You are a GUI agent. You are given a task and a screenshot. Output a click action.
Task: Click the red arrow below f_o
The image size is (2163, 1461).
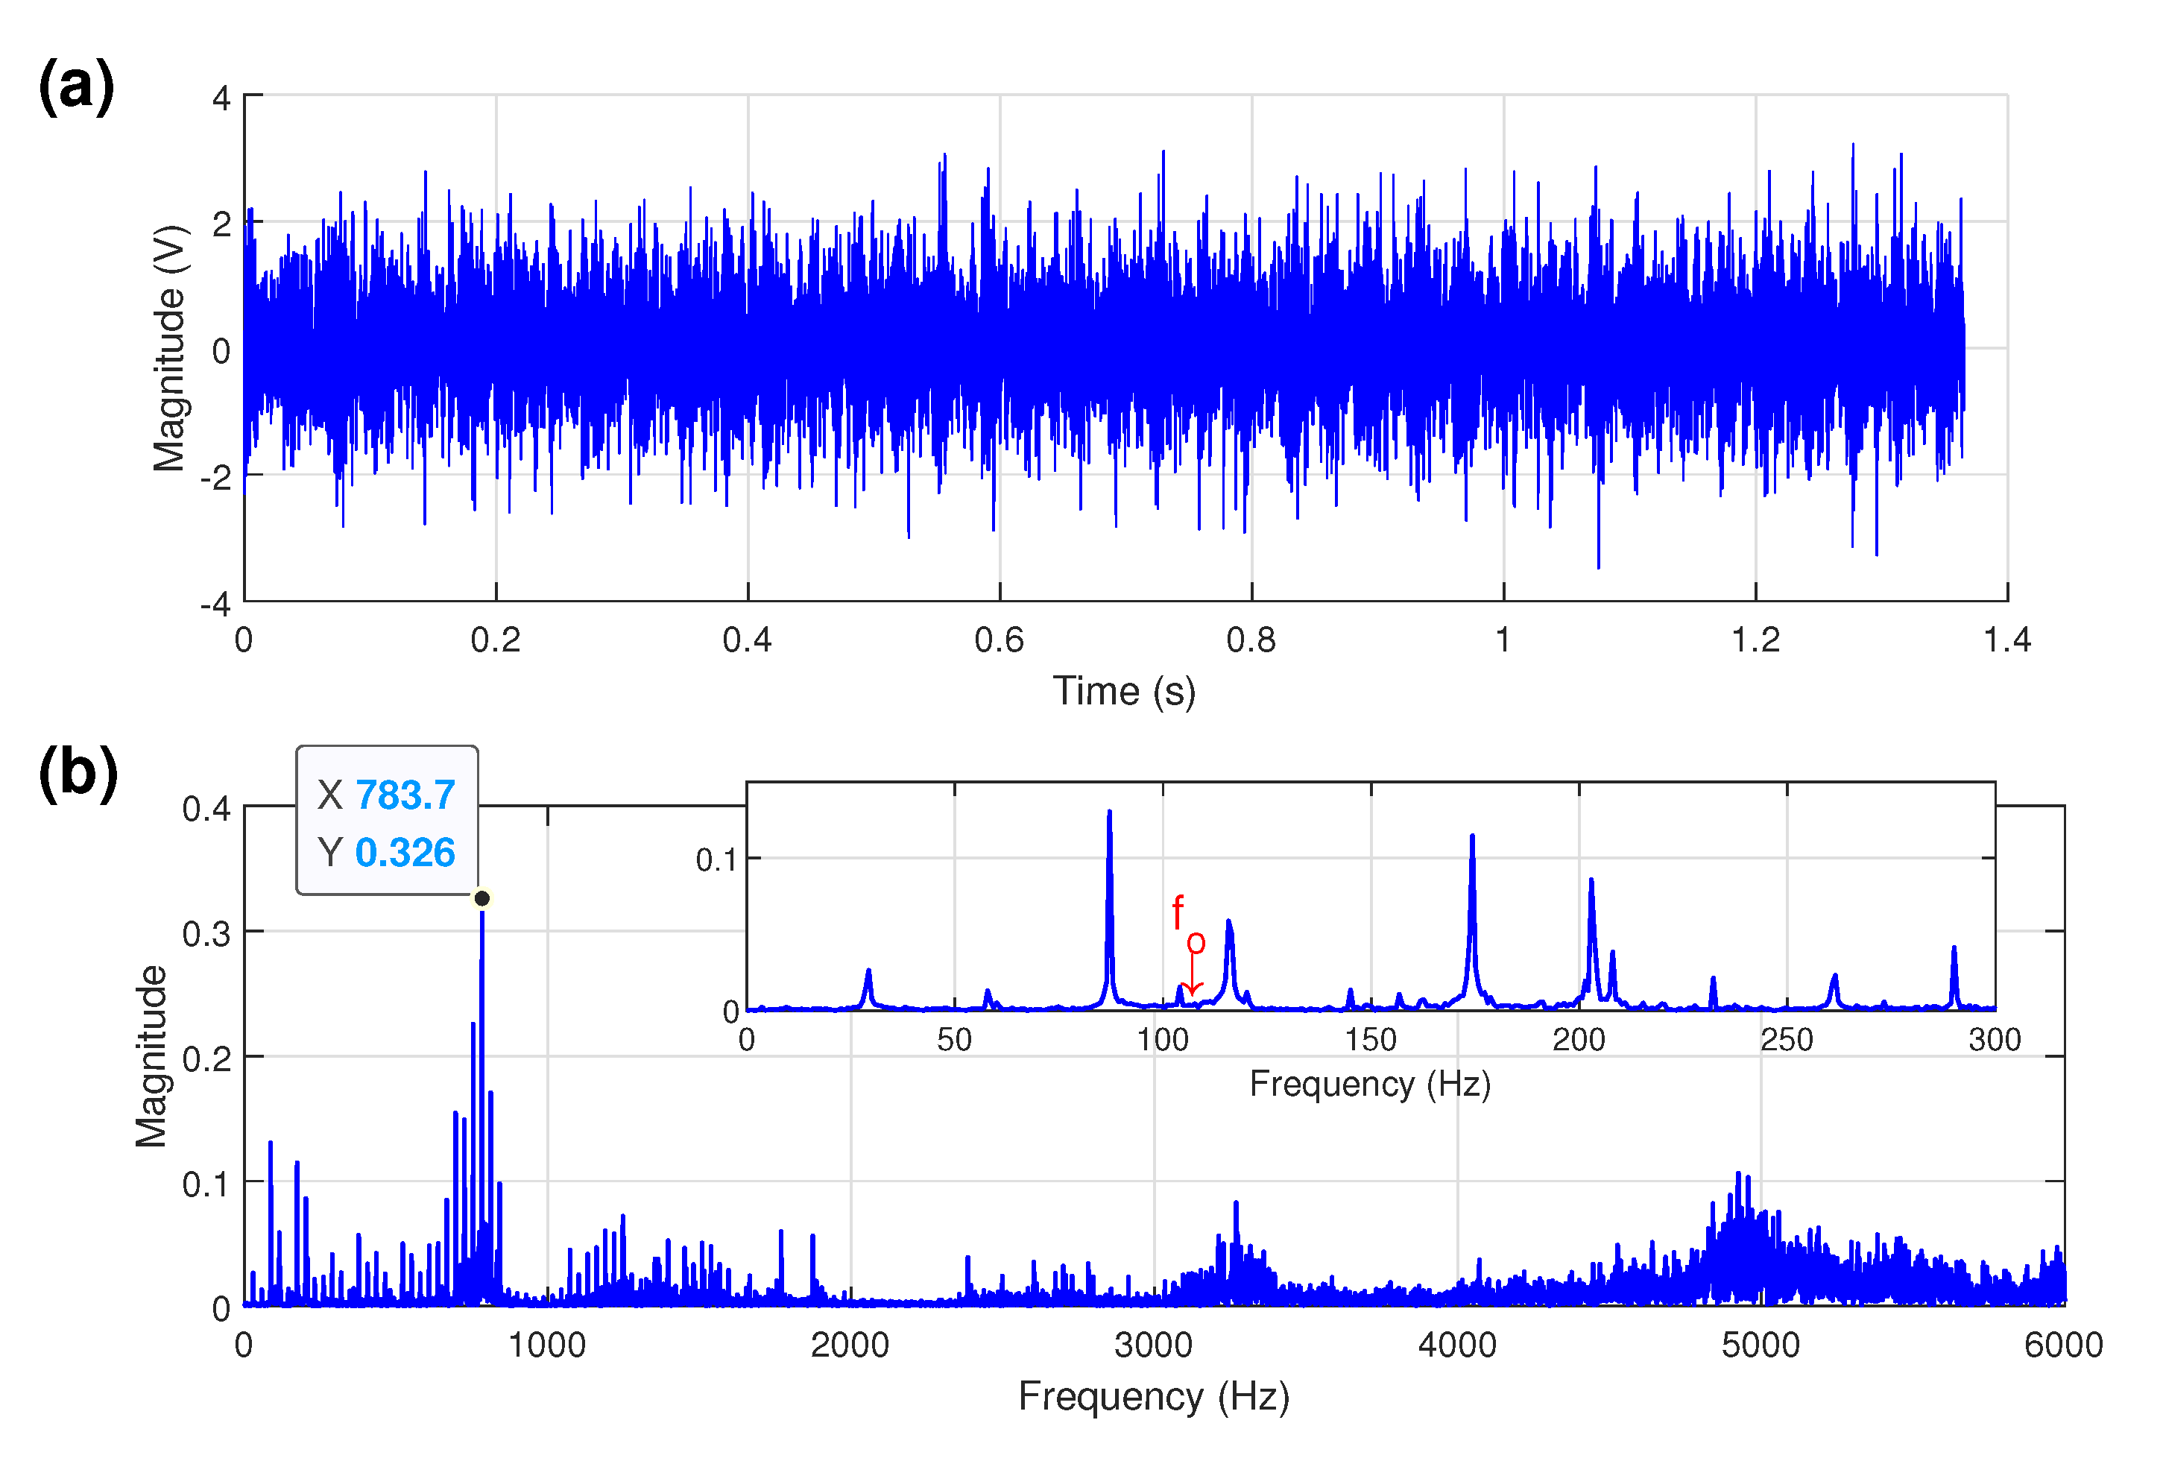[1193, 975]
